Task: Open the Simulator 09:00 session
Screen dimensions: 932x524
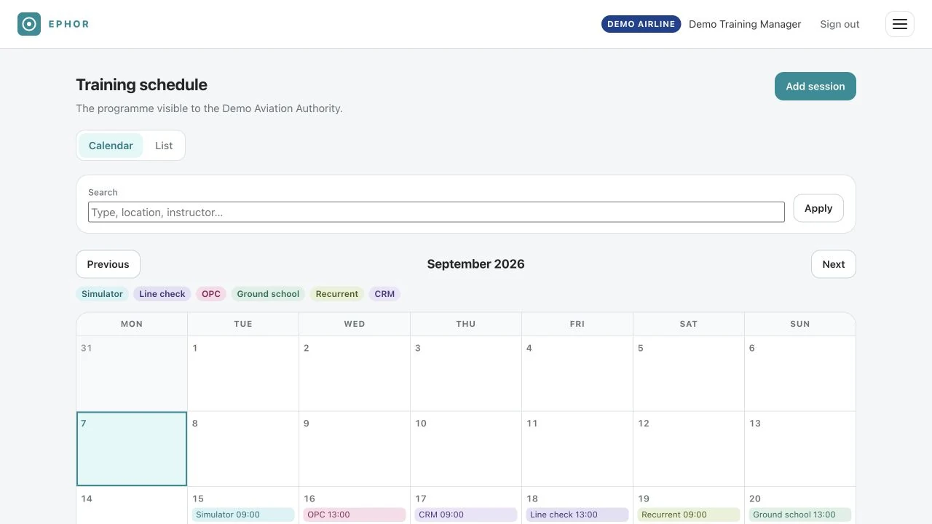Action: [x=243, y=515]
